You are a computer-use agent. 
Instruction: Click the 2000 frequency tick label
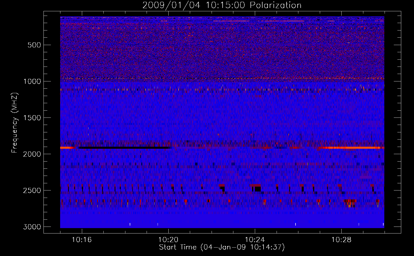click(32, 154)
